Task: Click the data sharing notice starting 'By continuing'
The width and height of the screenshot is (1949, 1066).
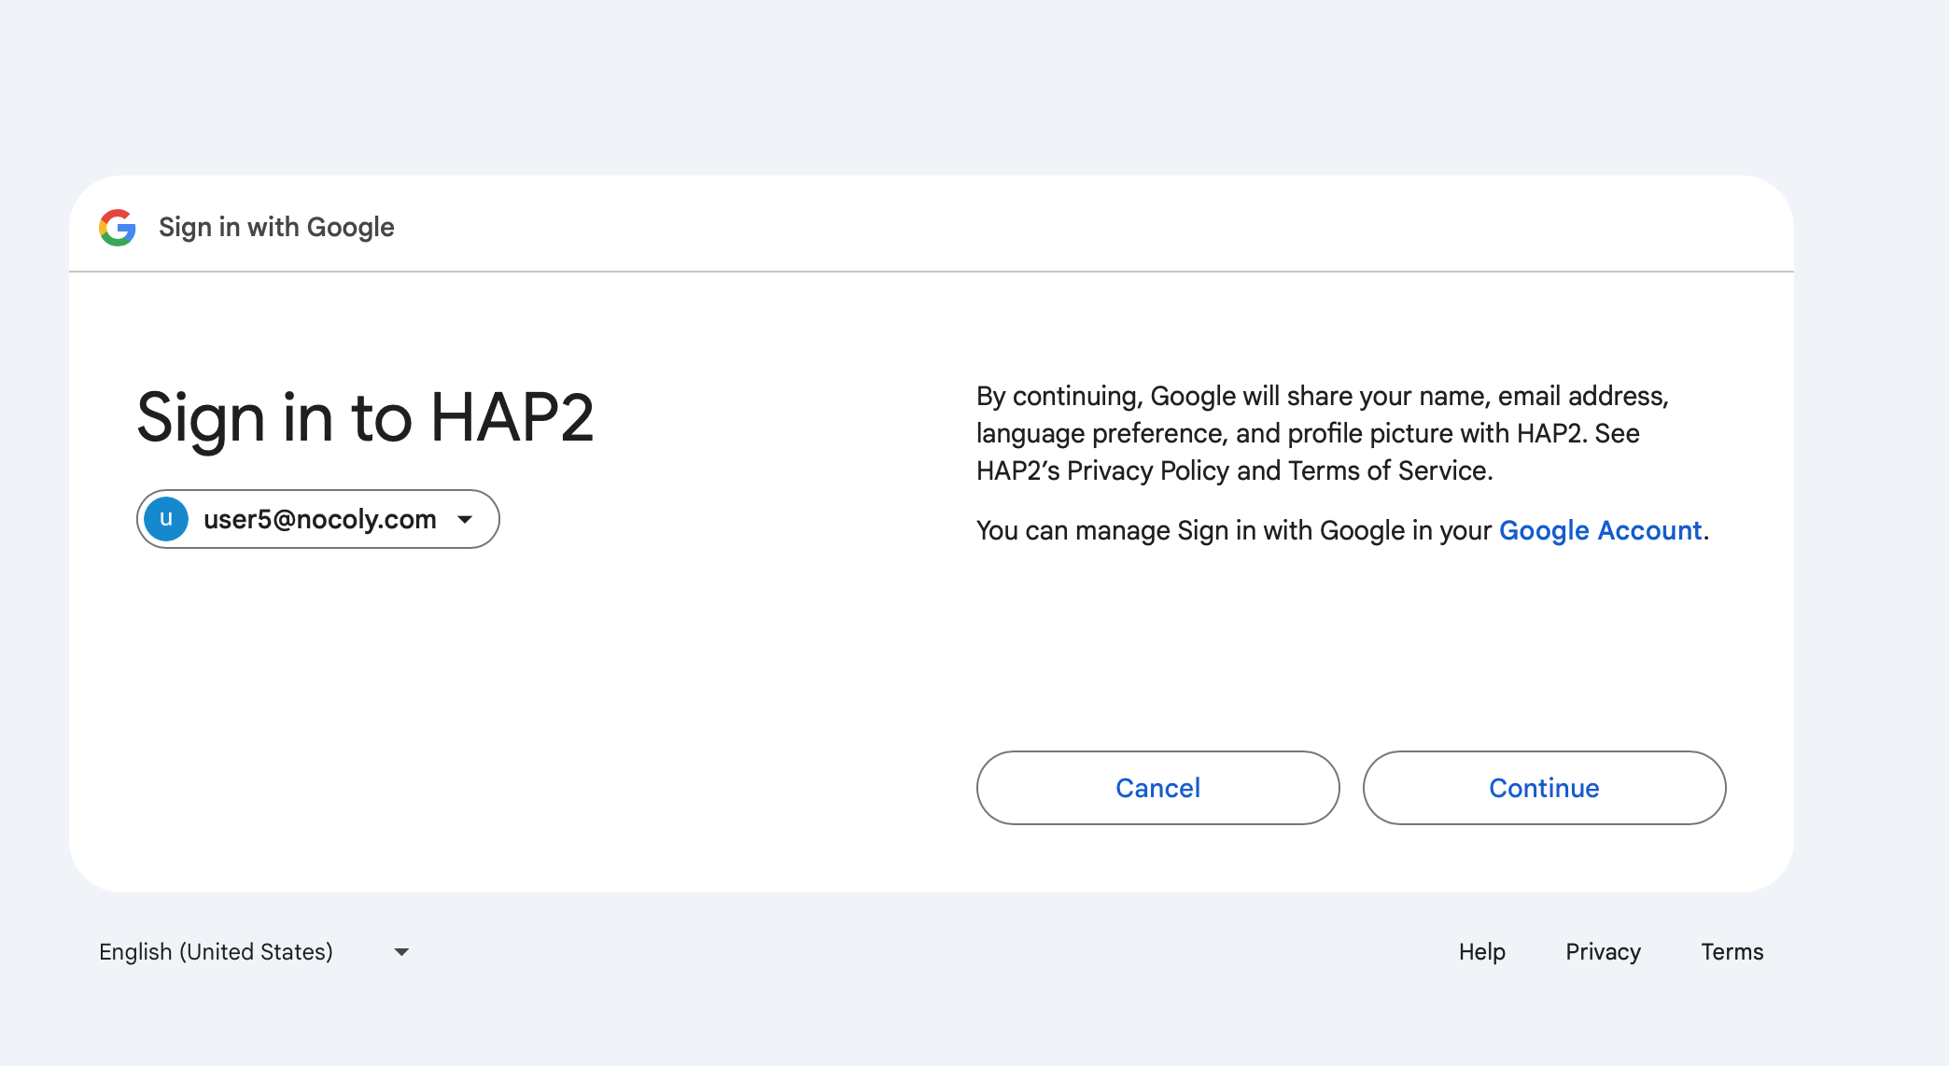Action: click(1323, 433)
